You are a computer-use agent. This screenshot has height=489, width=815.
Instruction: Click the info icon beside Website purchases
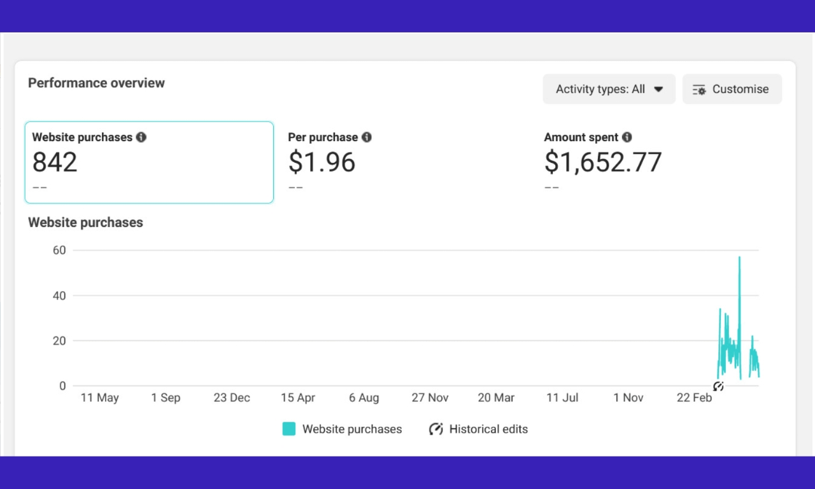(141, 137)
